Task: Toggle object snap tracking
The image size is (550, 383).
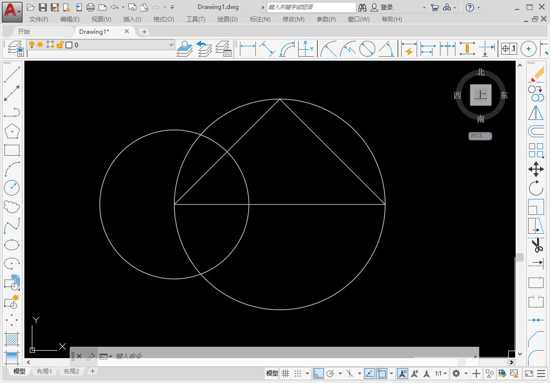Action: 369,373
